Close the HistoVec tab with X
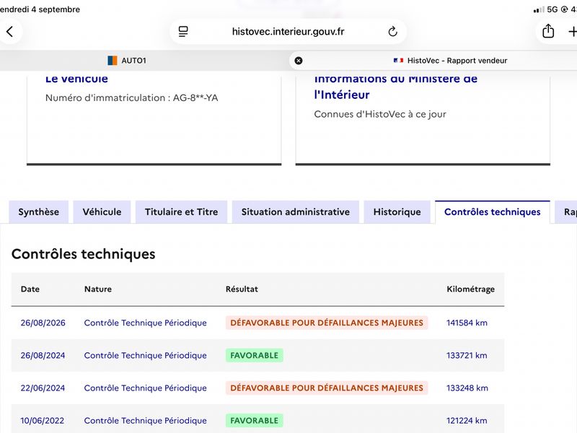 [x=299, y=61]
